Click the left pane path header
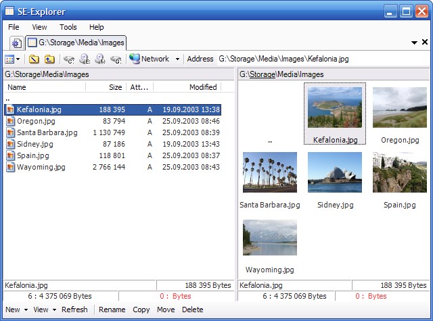The image size is (433, 321). (119, 74)
